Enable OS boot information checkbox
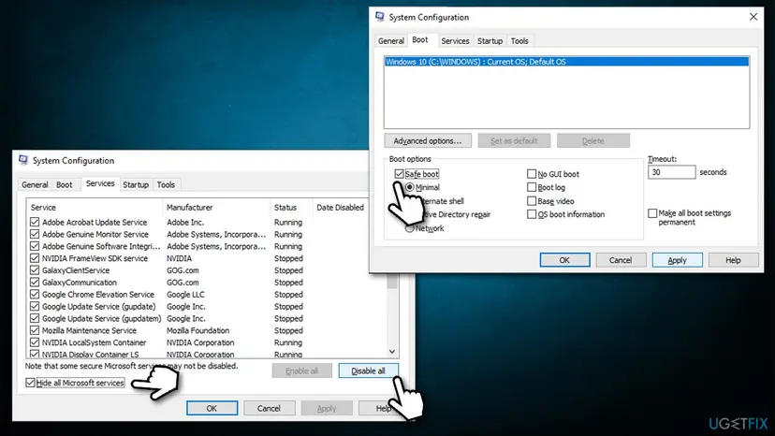 point(532,214)
